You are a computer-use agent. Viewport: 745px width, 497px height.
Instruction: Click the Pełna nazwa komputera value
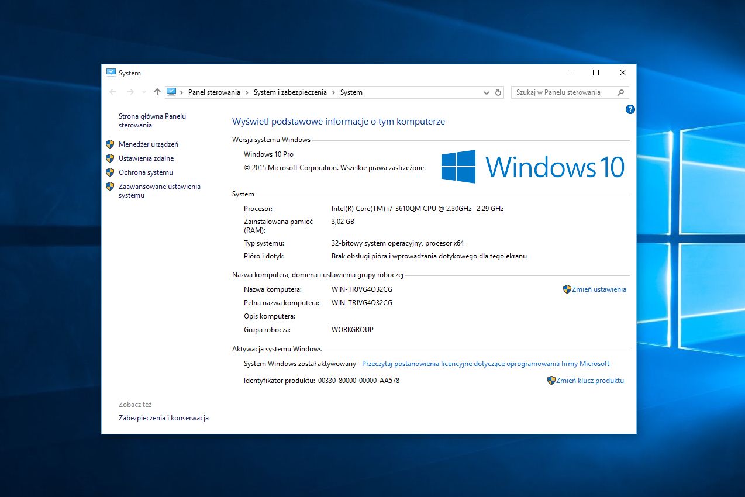362,303
